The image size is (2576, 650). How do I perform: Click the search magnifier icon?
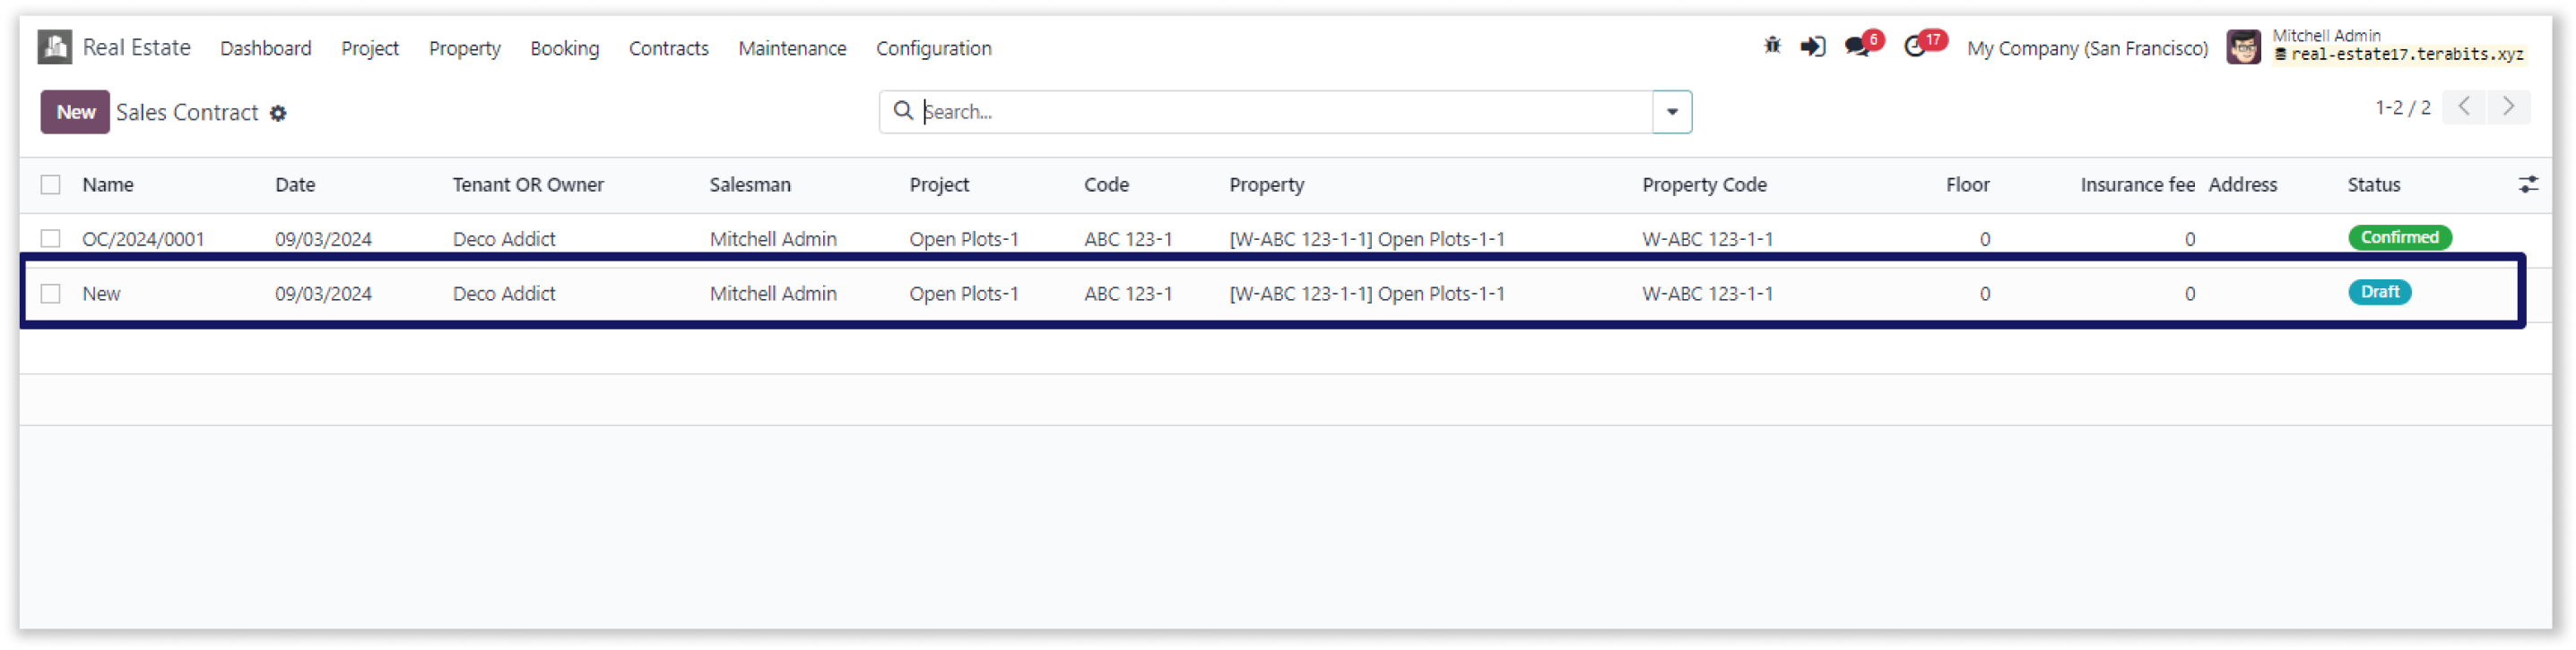(903, 111)
